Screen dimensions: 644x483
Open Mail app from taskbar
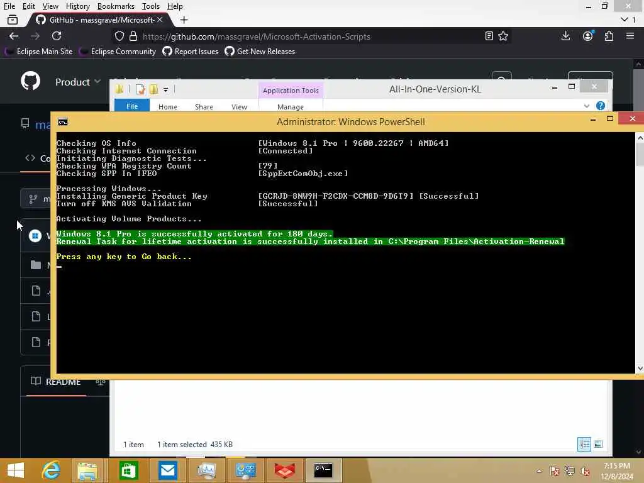tap(167, 470)
